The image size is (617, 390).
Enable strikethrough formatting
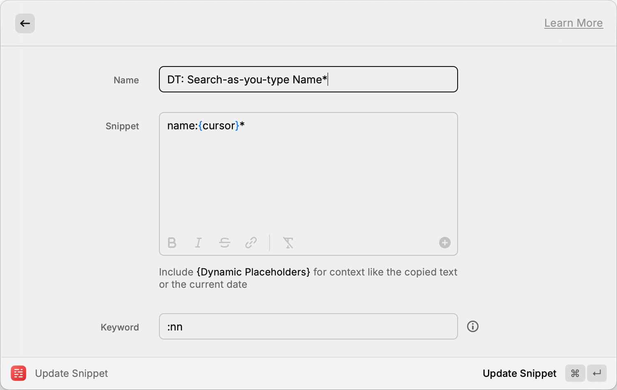pyautogui.click(x=225, y=243)
